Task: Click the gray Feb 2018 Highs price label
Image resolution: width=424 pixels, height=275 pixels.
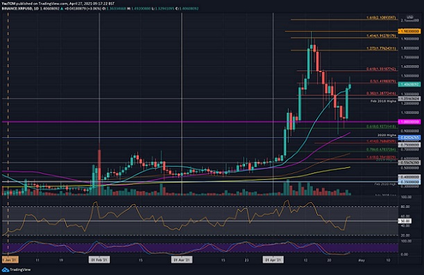Action: pyautogui.click(x=409, y=99)
